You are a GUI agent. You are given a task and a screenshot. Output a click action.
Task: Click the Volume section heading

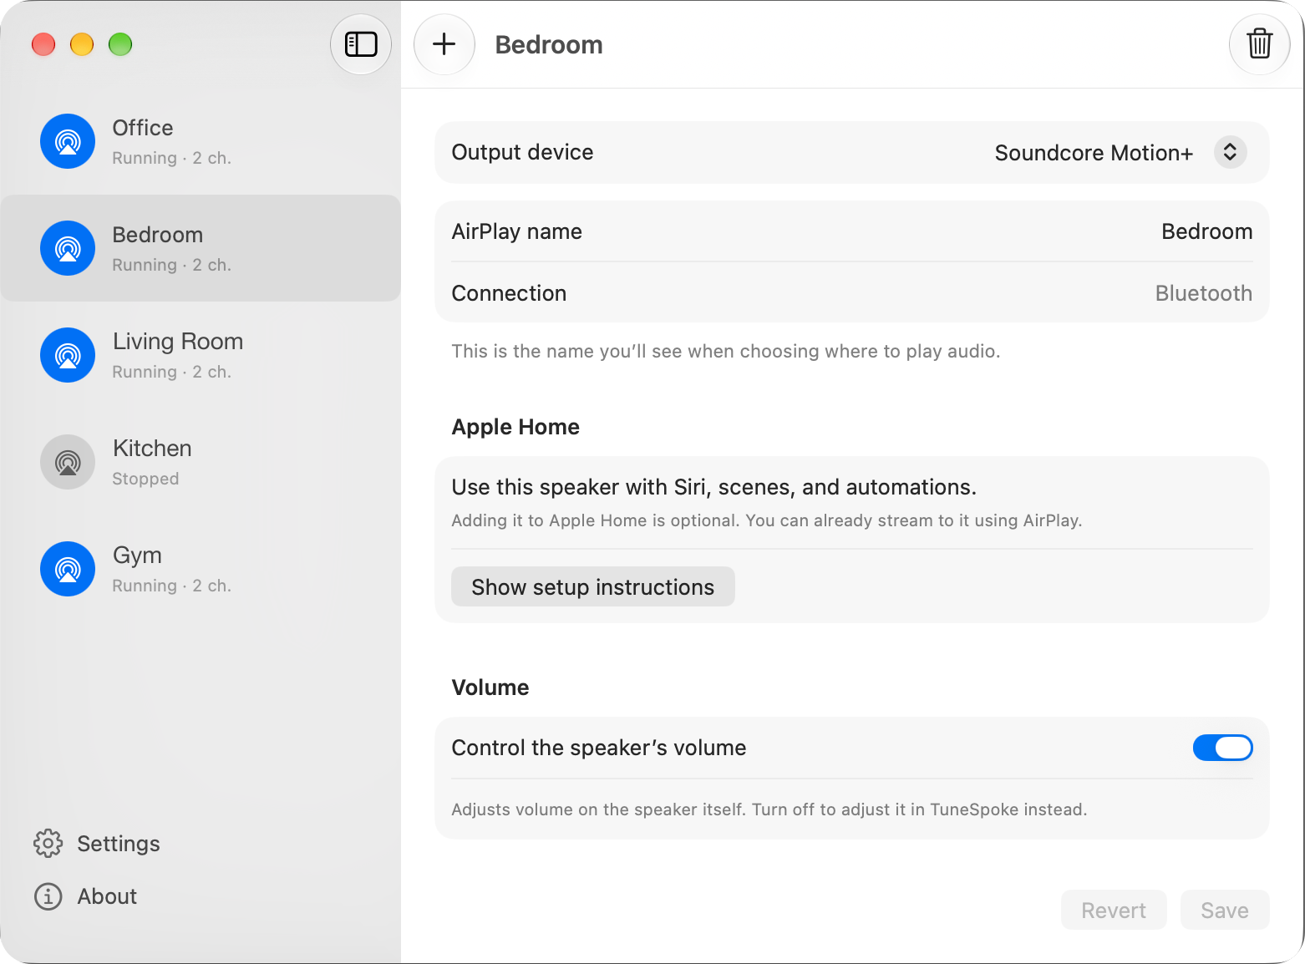pyautogui.click(x=490, y=687)
